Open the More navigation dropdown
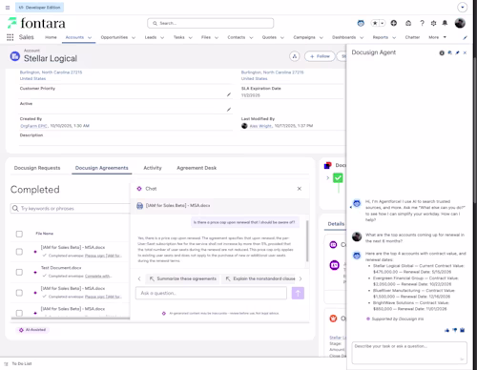 click(438, 37)
